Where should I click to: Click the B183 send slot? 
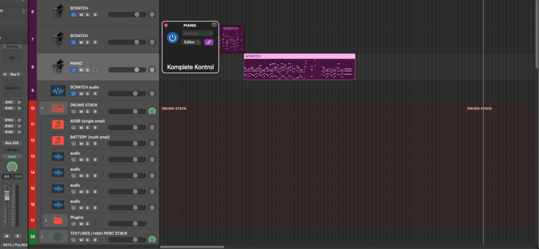10,120
